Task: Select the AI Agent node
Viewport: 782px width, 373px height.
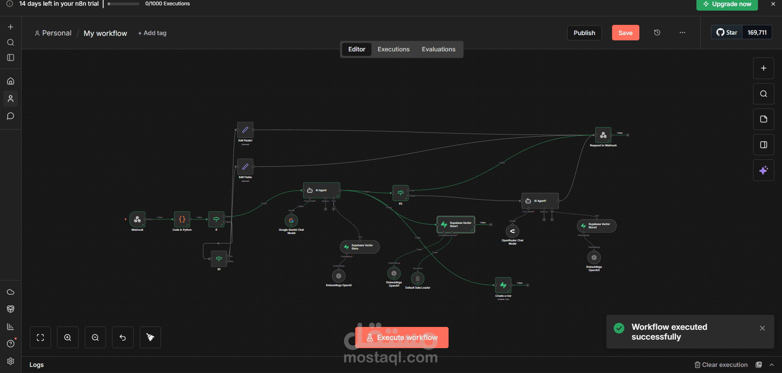Action: (x=322, y=190)
